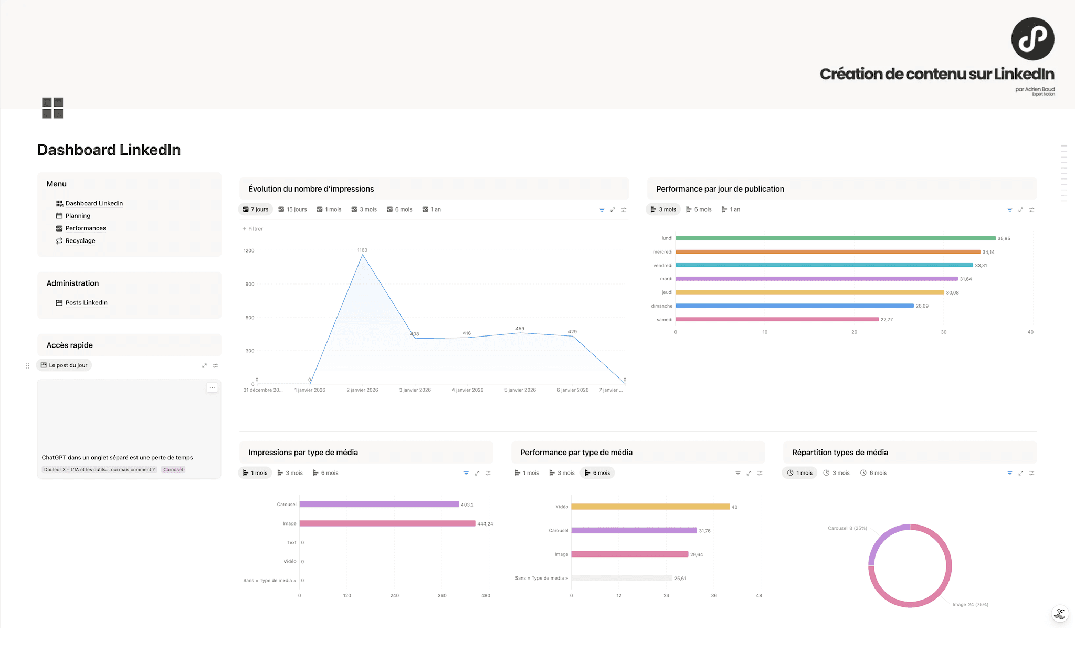The width and height of the screenshot is (1075, 672).
Task: Open the Dashboard LinkedIn menu entry
Action: pyautogui.click(x=94, y=203)
